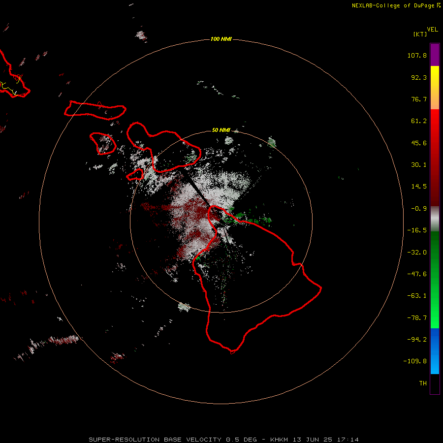The width and height of the screenshot is (443, 443).
Task: Pick the purple segment of velocity scale
Action: tap(435, 55)
